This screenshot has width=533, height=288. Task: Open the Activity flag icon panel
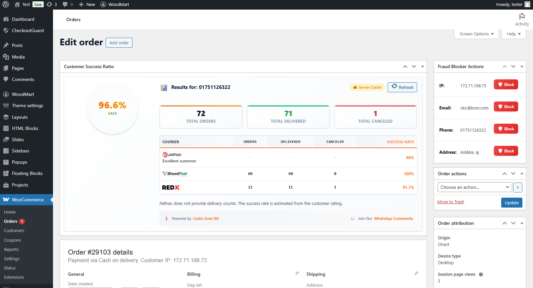(x=522, y=20)
